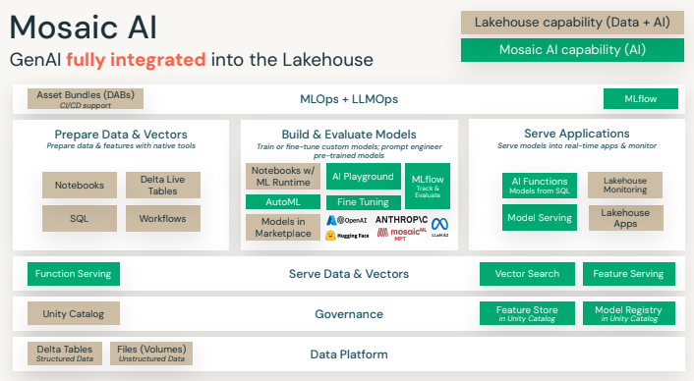The width and height of the screenshot is (694, 381).
Task: Click the Governance heading
Action: pyautogui.click(x=349, y=314)
